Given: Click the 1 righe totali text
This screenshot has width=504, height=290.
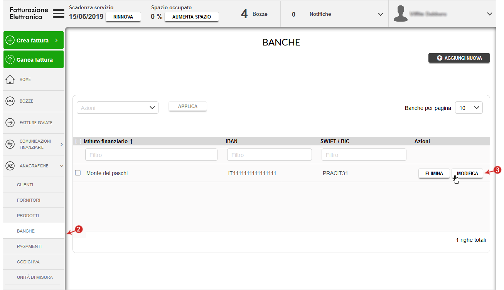Looking at the screenshot, I should coord(471,240).
